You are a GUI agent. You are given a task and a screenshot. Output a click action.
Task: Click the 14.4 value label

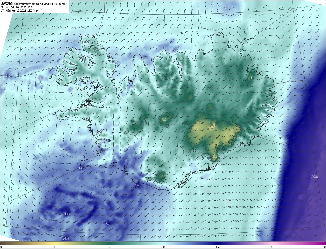tap(65, 239)
